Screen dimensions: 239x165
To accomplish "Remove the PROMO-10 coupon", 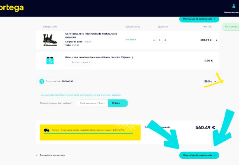I will 215,81.
